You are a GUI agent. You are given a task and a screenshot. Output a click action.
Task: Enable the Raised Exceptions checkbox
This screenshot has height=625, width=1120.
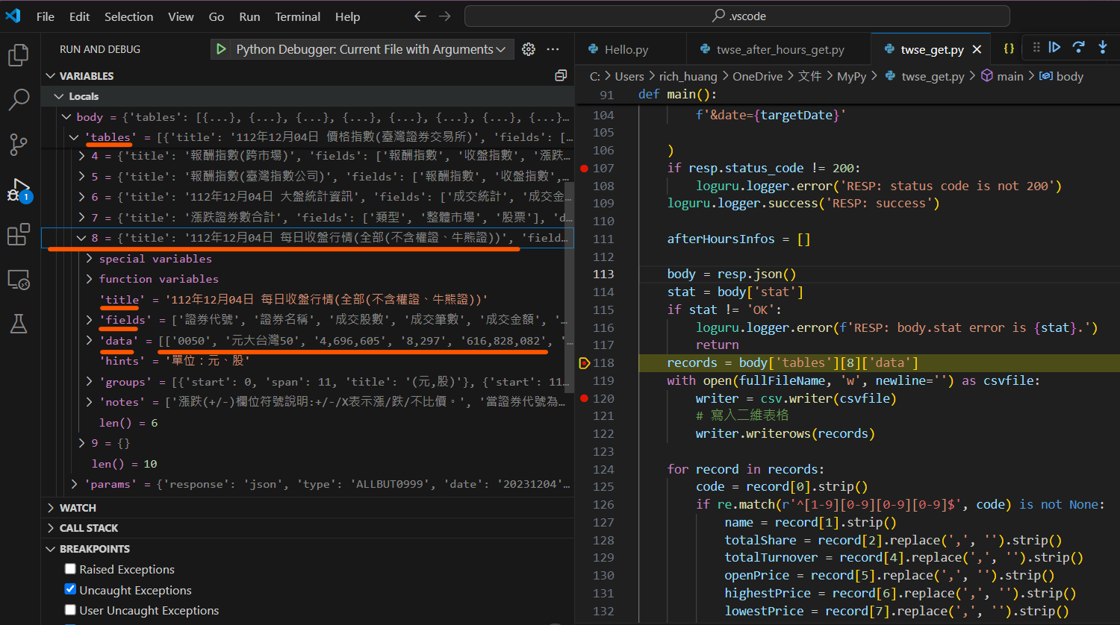click(x=70, y=569)
